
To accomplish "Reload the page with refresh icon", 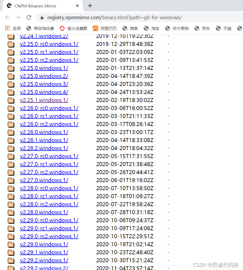I will click(x=29, y=17).
